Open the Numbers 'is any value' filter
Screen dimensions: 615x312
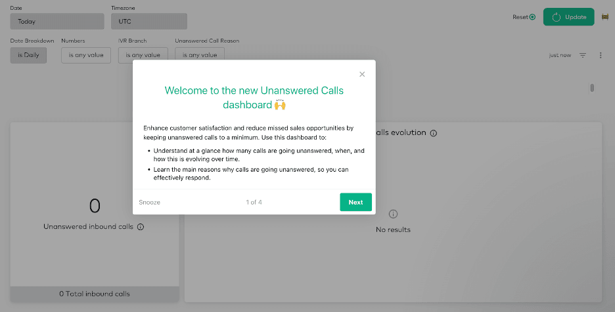point(86,55)
